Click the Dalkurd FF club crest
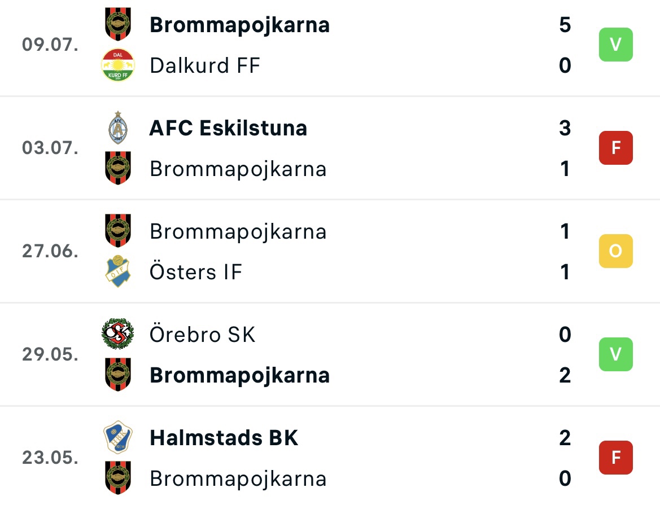The height and width of the screenshot is (505, 660). [118, 65]
